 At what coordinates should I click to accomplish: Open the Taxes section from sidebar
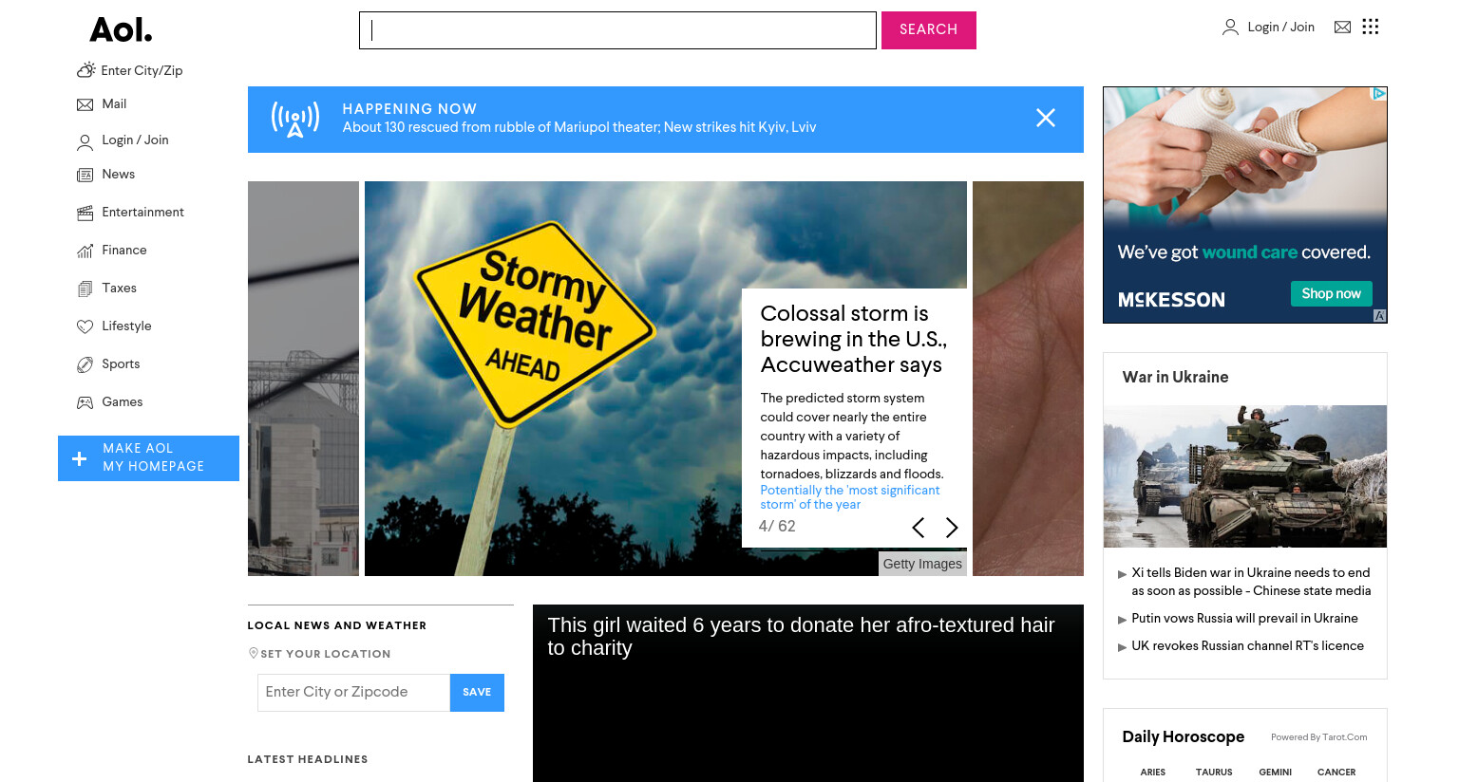pyautogui.click(x=119, y=289)
